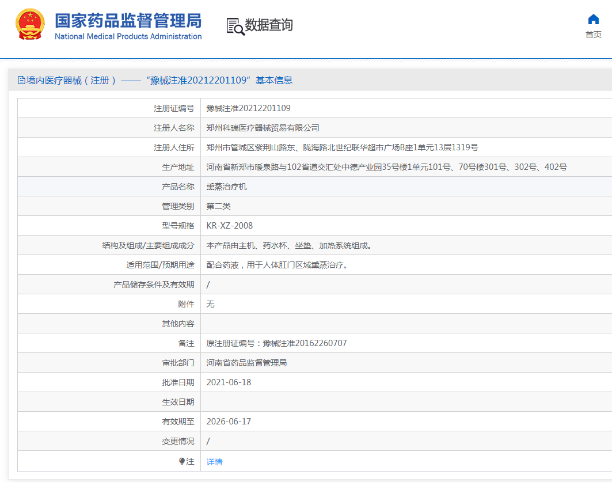
Task: Click the national emblem logo
Action: tap(30, 24)
